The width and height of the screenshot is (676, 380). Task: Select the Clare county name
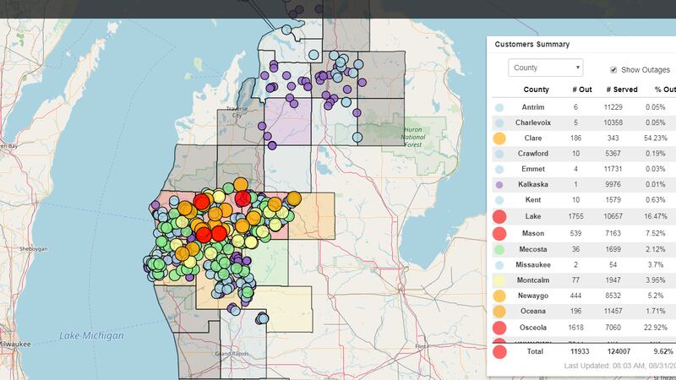(x=533, y=138)
